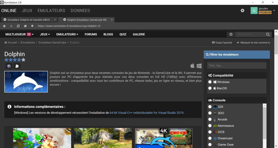Select the Game Gear console radio button
The width and height of the screenshot is (278, 148).
[210, 145]
